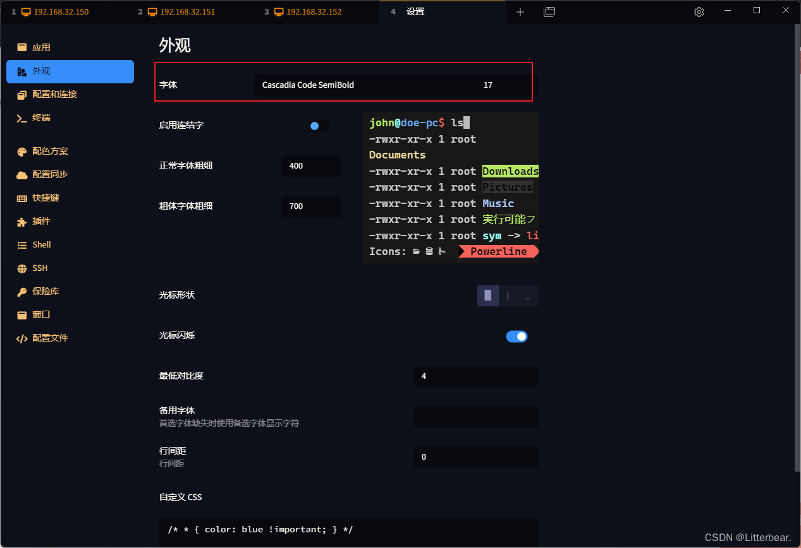Open the app settings gear in the titlebar
Screen dimensions: 801x548
[x=698, y=11]
